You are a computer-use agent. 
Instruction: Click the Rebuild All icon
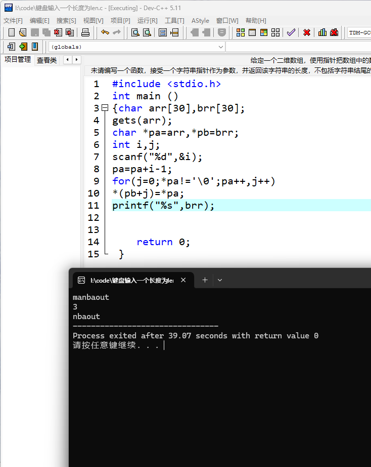(275, 32)
